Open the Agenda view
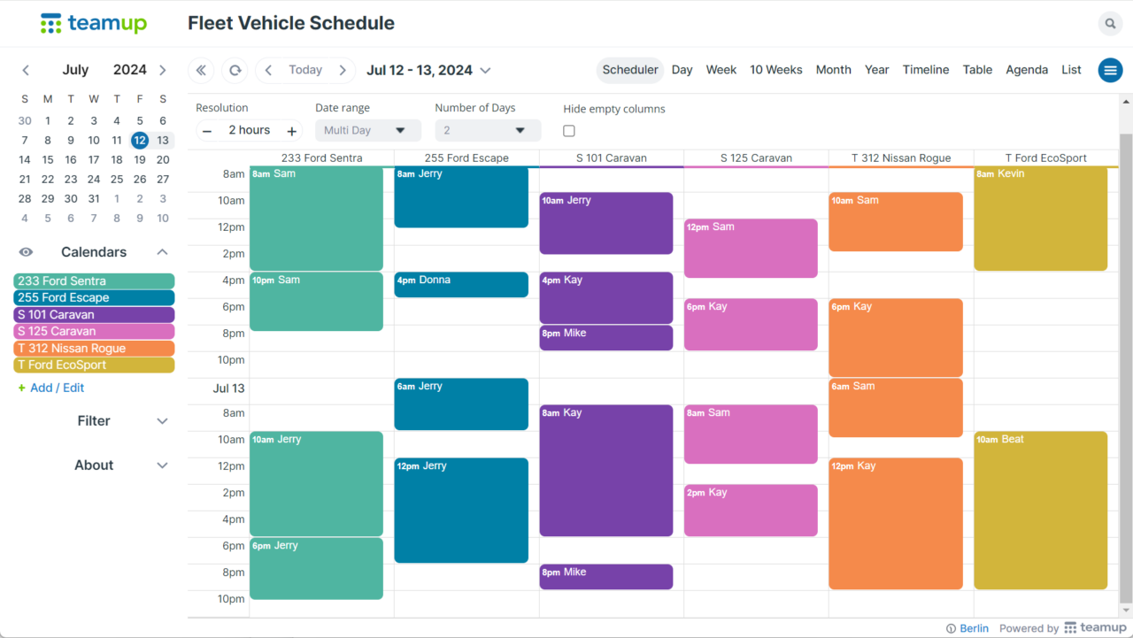This screenshot has height=638, width=1133. 1027,70
